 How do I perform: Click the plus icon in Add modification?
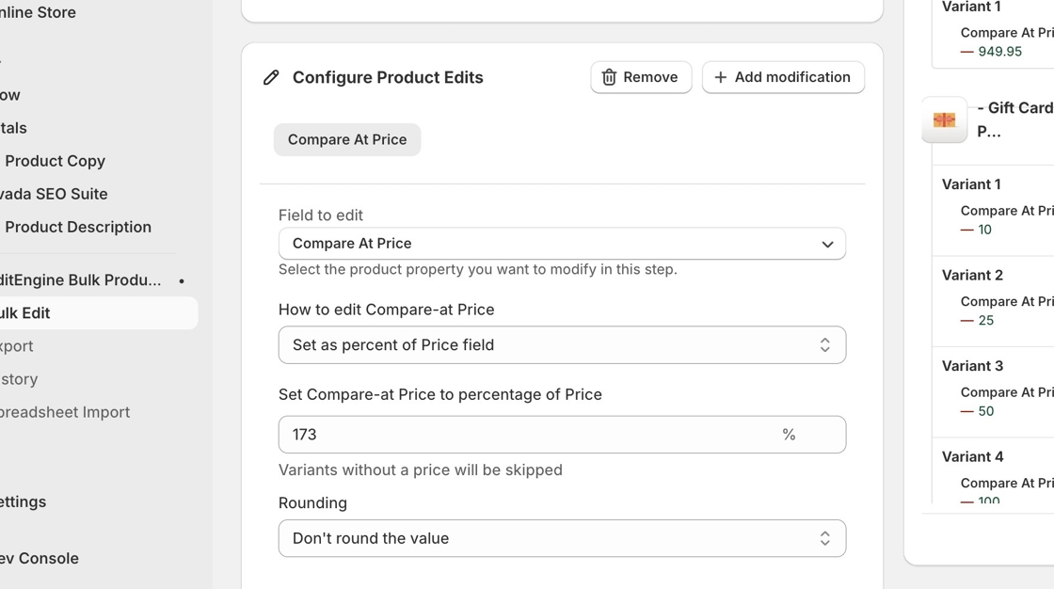tap(721, 77)
